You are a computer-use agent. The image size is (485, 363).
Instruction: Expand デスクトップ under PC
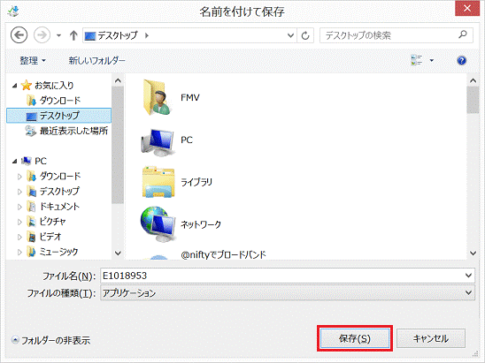19,192
